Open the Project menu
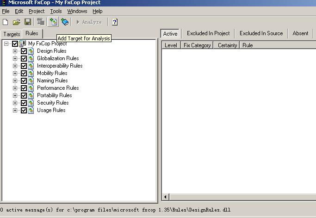The width and height of the screenshot is (316, 218). pos(37,11)
